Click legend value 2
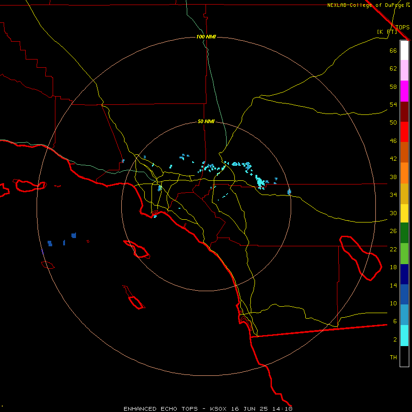This screenshot has height=412, width=412. [x=395, y=340]
